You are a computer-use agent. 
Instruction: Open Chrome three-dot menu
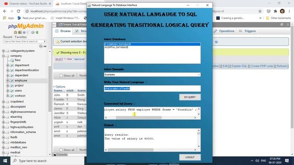pyautogui.click(x=290, y=11)
